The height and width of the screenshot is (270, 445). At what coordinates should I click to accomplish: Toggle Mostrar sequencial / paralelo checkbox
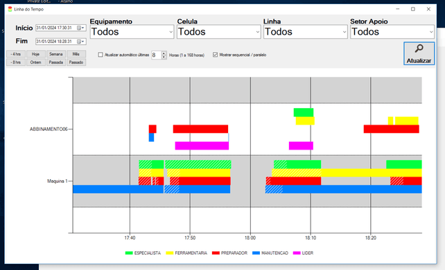pyautogui.click(x=215, y=55)
